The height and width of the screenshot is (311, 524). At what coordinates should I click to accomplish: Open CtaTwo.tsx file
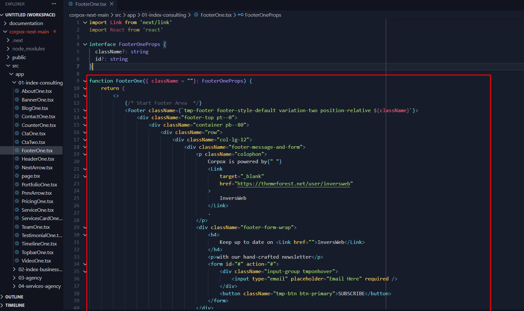click(x=33, y=142)
